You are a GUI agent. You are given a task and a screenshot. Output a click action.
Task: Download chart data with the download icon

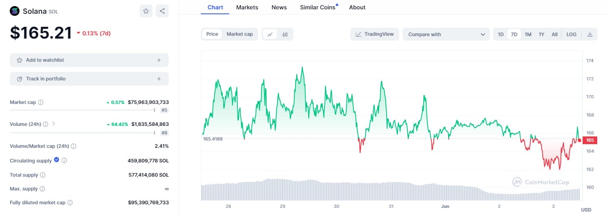pos(590,35)
